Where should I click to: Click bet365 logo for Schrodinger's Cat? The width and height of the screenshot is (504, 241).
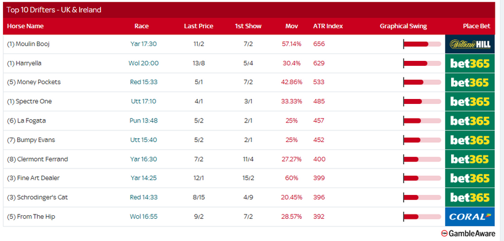[x=470, y=197]
